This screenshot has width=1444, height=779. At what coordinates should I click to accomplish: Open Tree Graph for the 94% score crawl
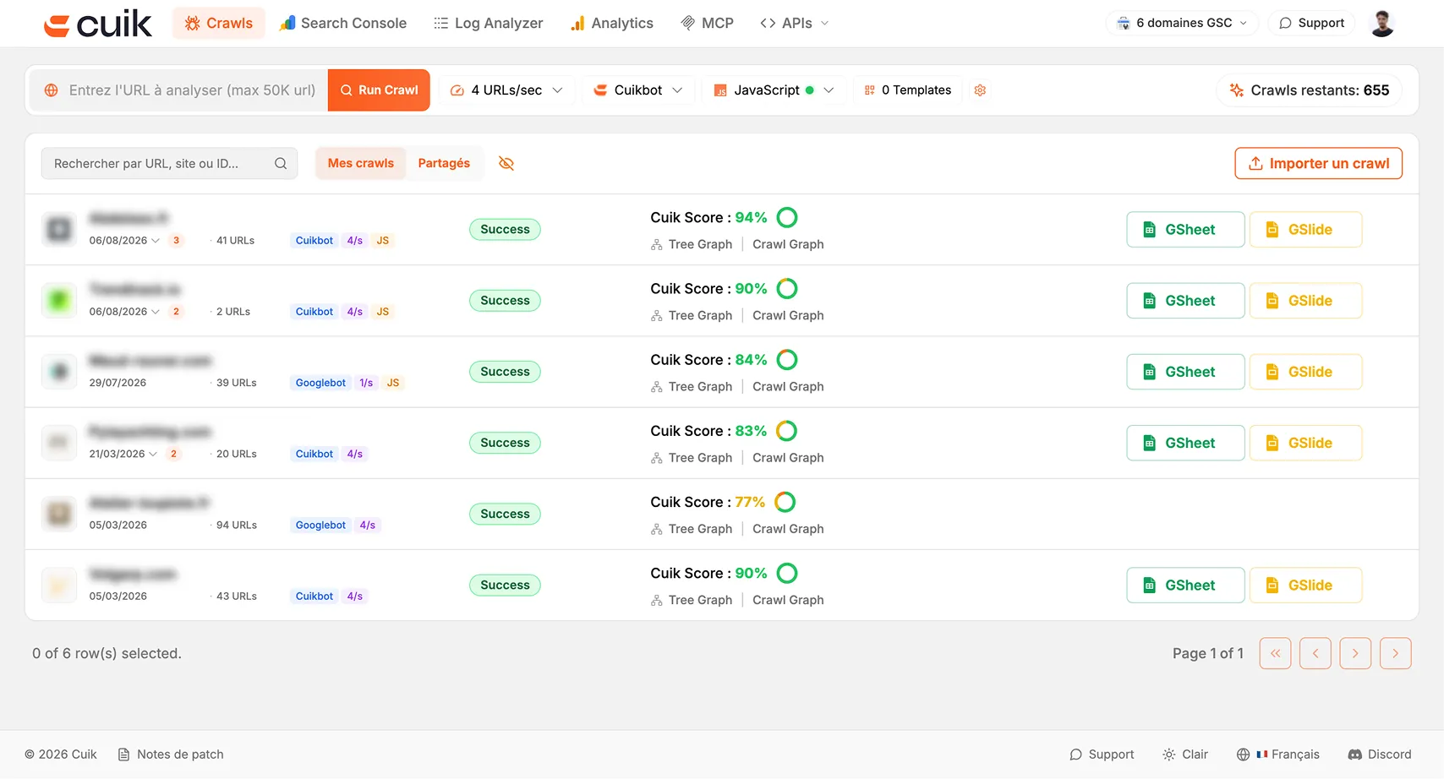tap(692, 244)
